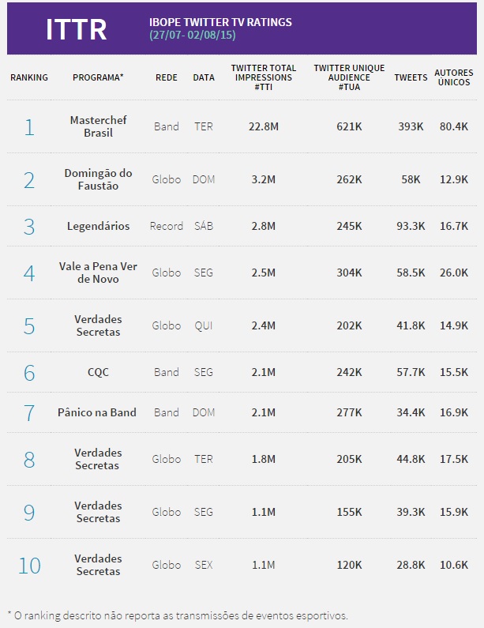Click the Legendários program name
The height and width of the screenshot is (628, 484).
[98, 226]
